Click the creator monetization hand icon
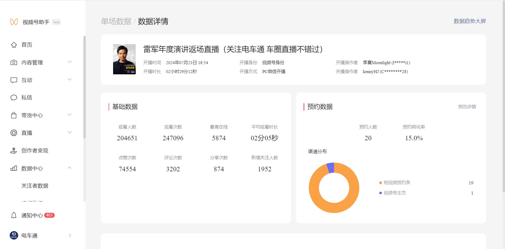Image resolution: width=505 pixels, height=249 pixels. tap(14, 151)
